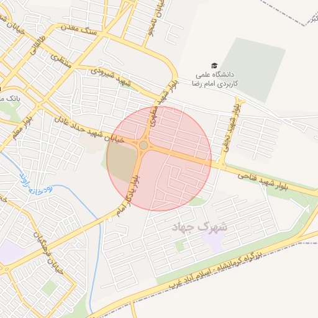Click the خیابان فرهنگیان street label
The height and width of the screenshot is (318, 318).
pos(48,253)
